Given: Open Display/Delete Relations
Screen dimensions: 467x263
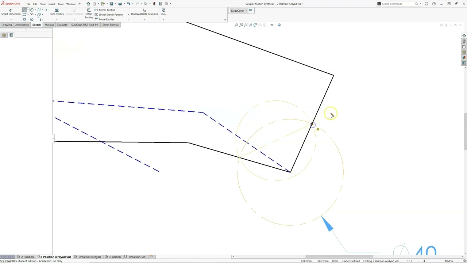Looking at the screenshot, I should point(144,12).
